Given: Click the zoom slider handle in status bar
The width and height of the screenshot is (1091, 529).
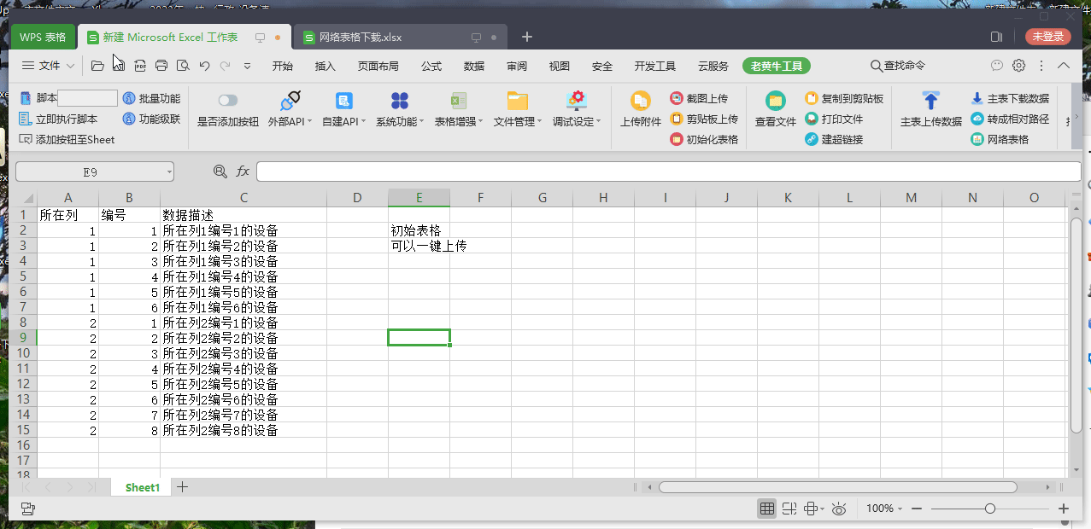Looking at the screenshot, I should point(989,509).
